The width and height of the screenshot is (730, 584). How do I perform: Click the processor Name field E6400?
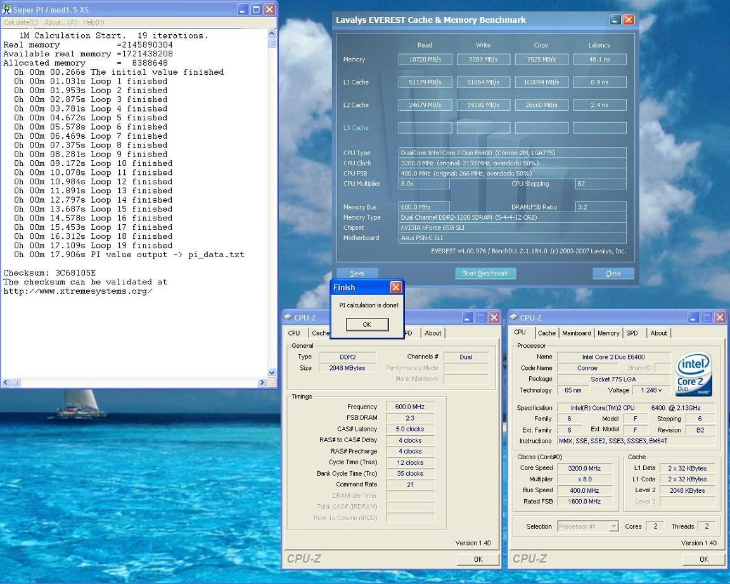[x=613, y=357]
